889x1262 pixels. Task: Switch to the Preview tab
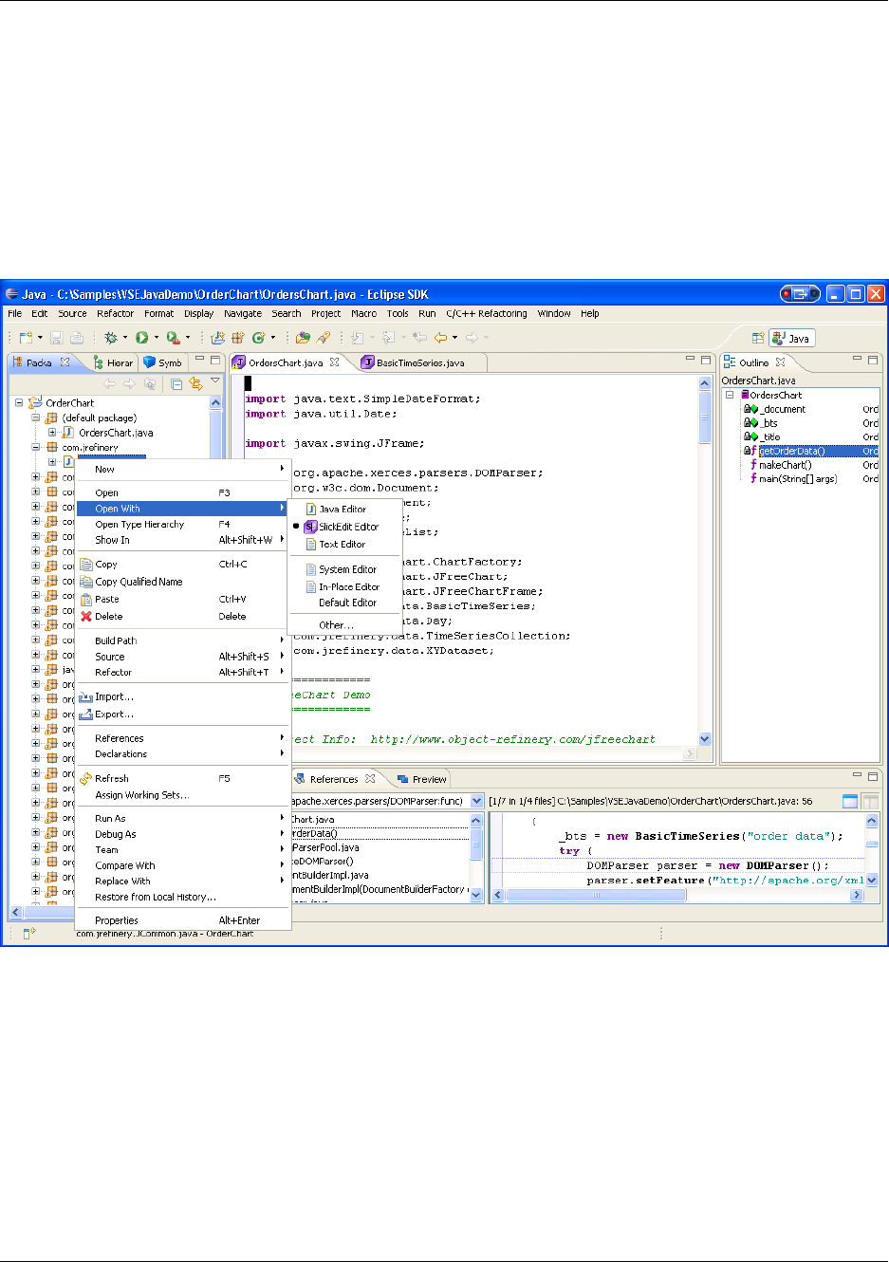pyautogui.click(x=422, y=779)
